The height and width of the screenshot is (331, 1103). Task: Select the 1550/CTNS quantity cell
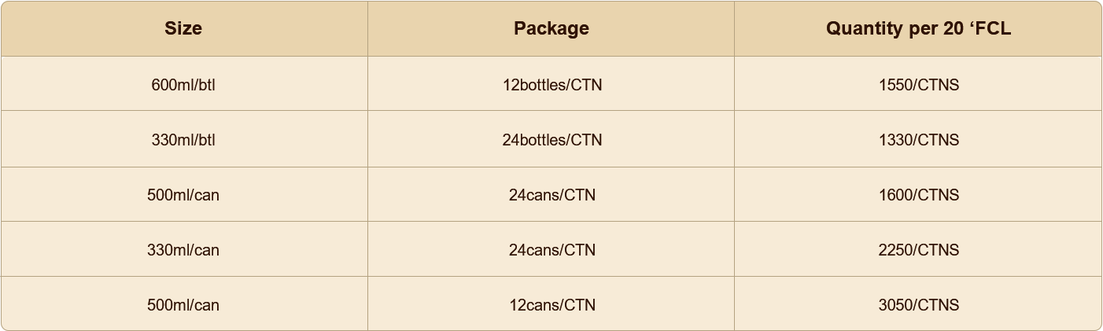click(918, 85)
